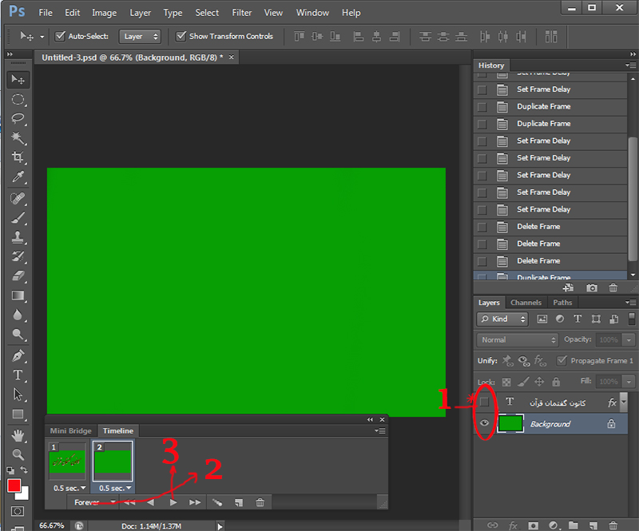Click the red foreground color swatch
Image resolution: width=639 pixels, height=531 pixels.
14,485
